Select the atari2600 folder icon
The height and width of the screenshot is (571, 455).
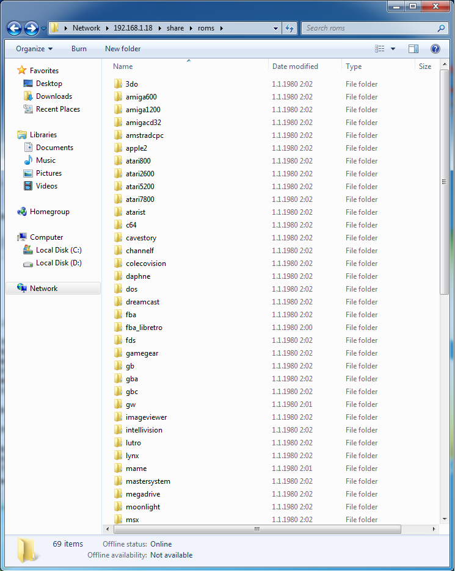pyautogui.click(x=118, y=173)
